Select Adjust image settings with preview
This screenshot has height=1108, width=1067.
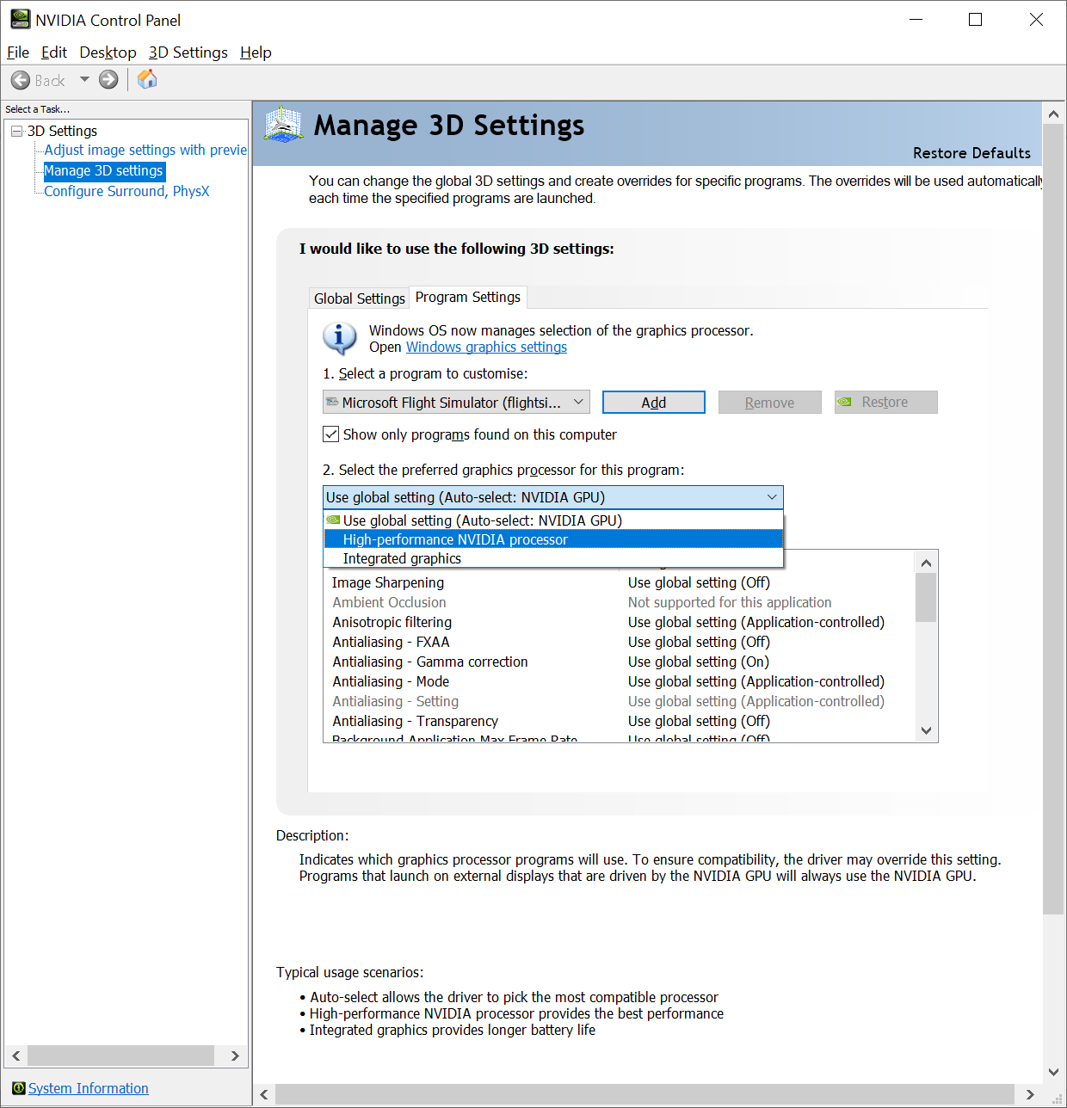coord(145,150)
